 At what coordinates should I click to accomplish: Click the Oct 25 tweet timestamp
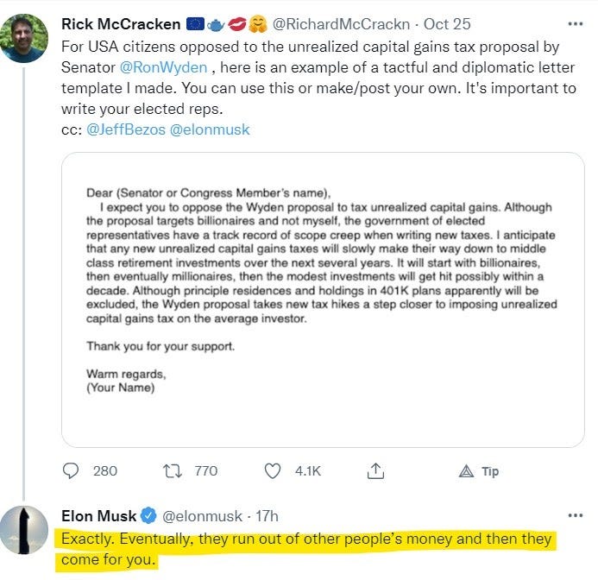[447, 24]
